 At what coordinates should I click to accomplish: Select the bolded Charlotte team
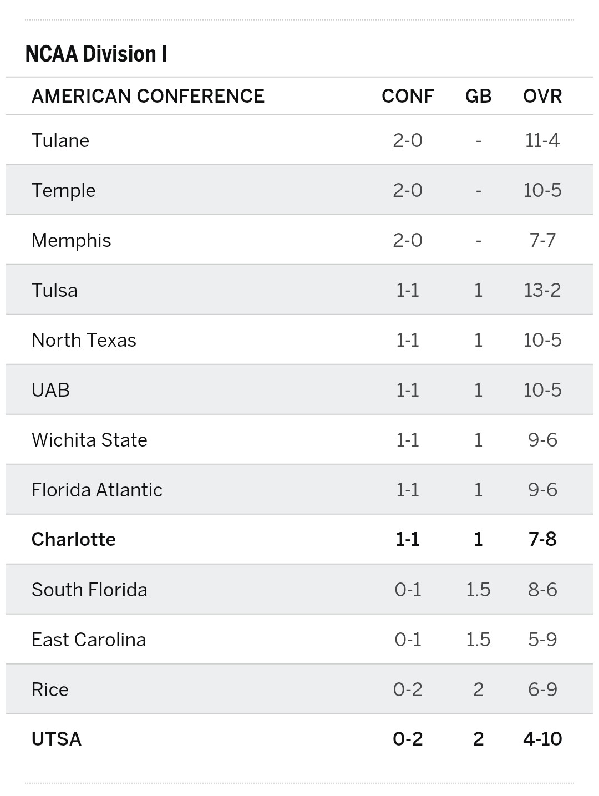coord(74,539)
